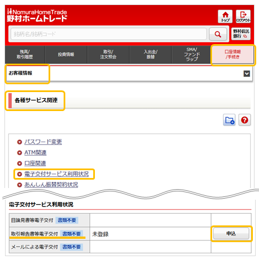The width and height of the screenshot is (259, 260).
Task: Switch to the 投資情報 tab
Action: (x=66, y=54)
